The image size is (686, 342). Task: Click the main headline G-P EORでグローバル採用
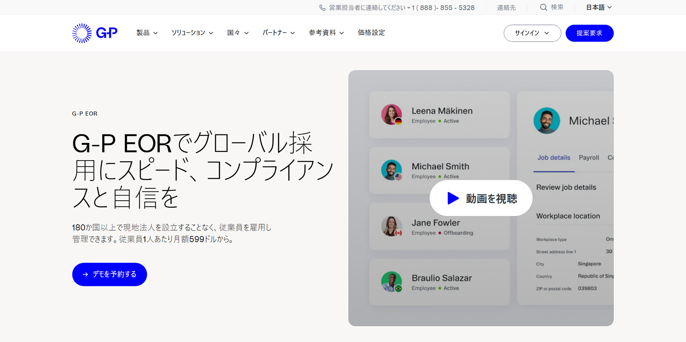coord(203,170)
